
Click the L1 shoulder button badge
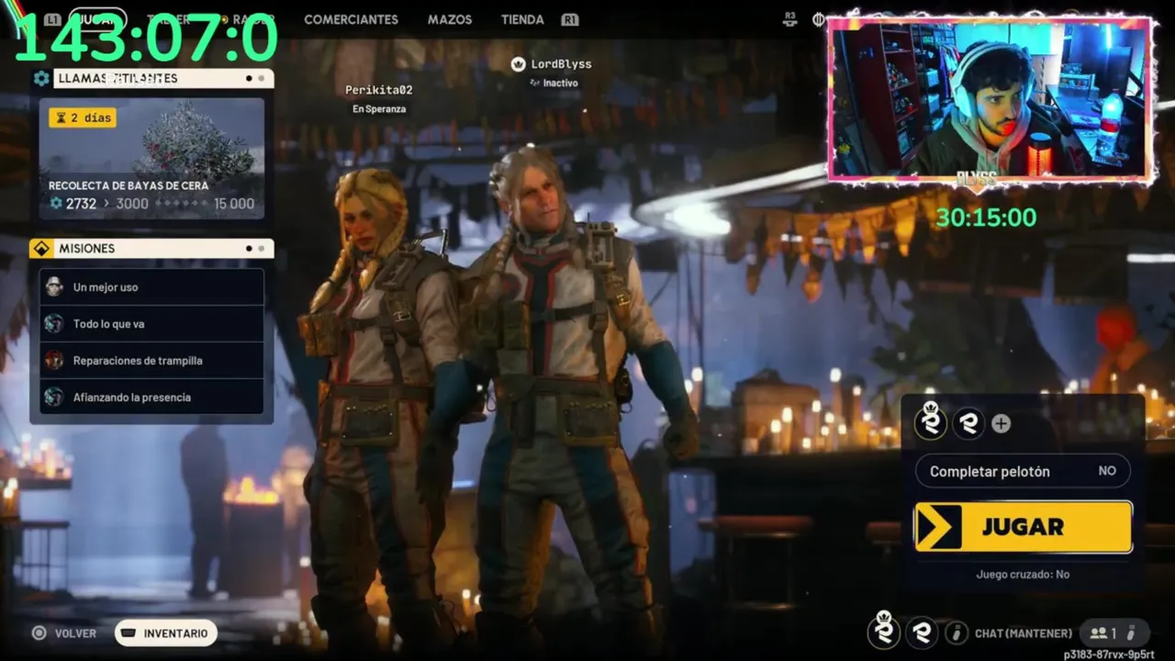pos(52,19)
